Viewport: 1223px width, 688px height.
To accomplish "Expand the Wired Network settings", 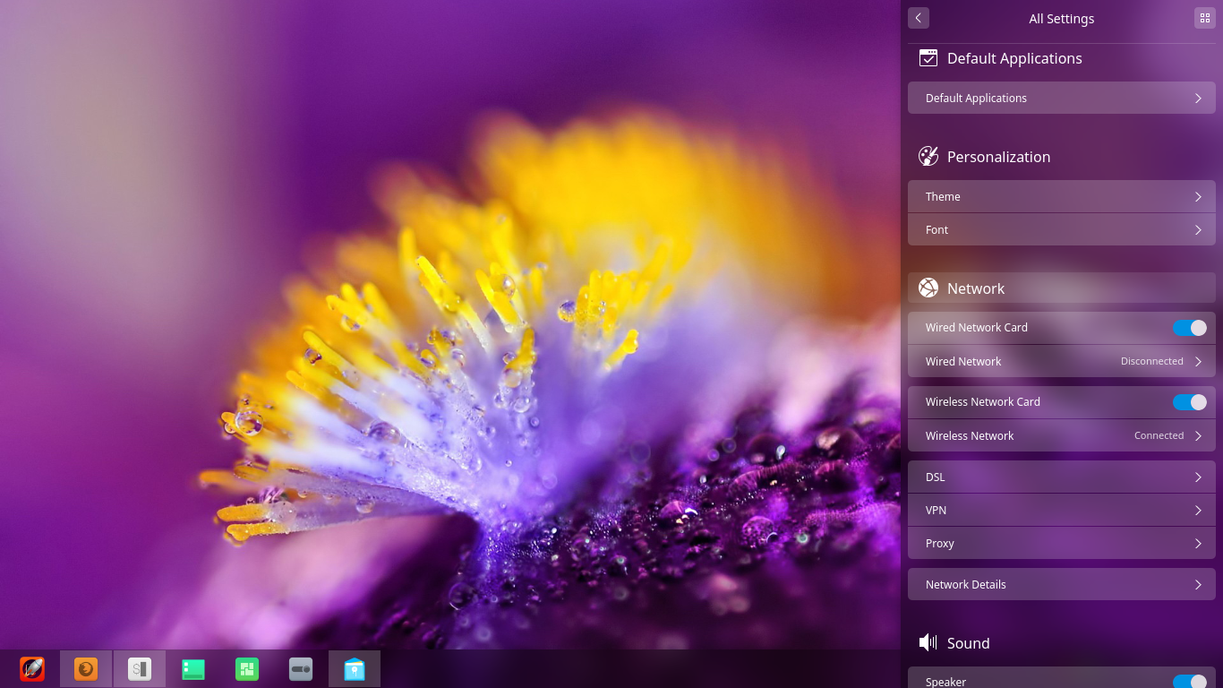I will point(1198,361).
